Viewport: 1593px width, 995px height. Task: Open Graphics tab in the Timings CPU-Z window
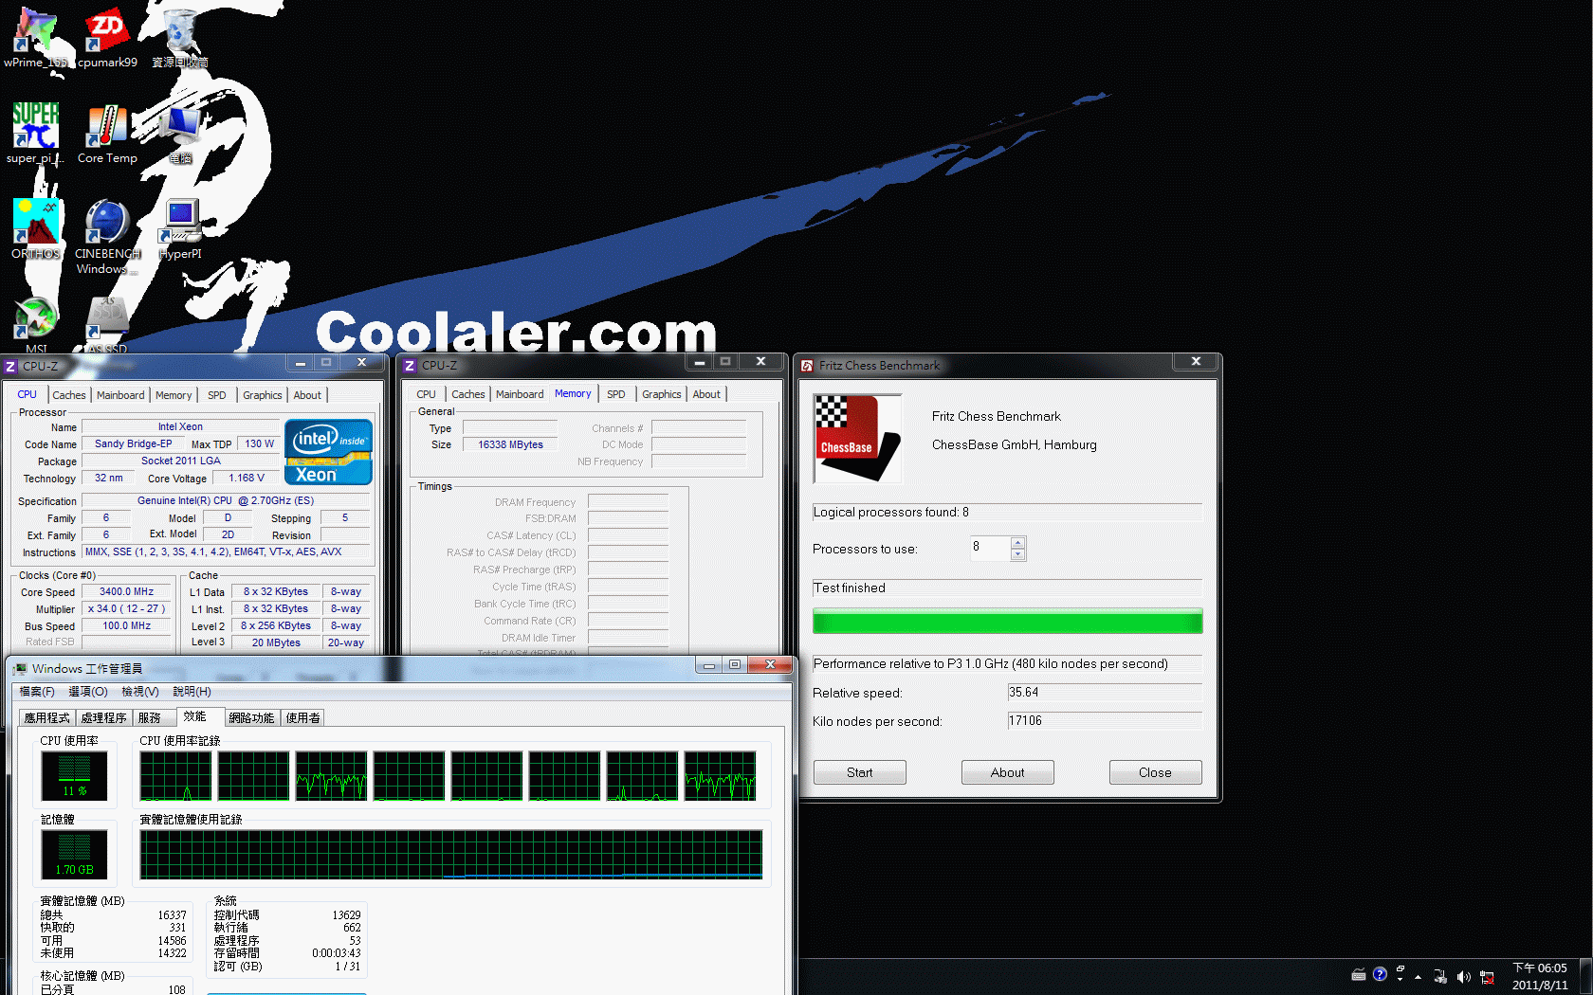(662, 394)
